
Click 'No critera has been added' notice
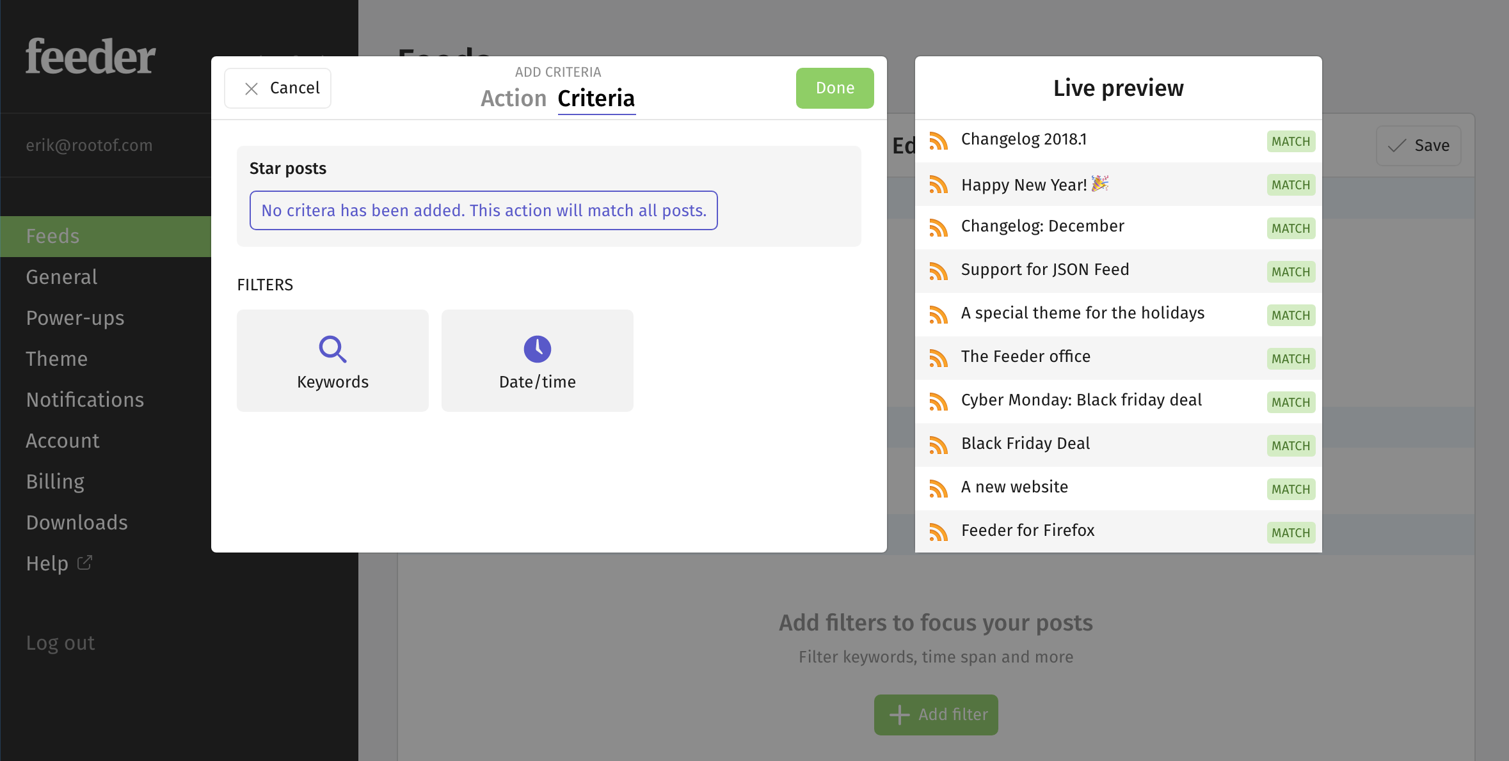click(484, 210)
